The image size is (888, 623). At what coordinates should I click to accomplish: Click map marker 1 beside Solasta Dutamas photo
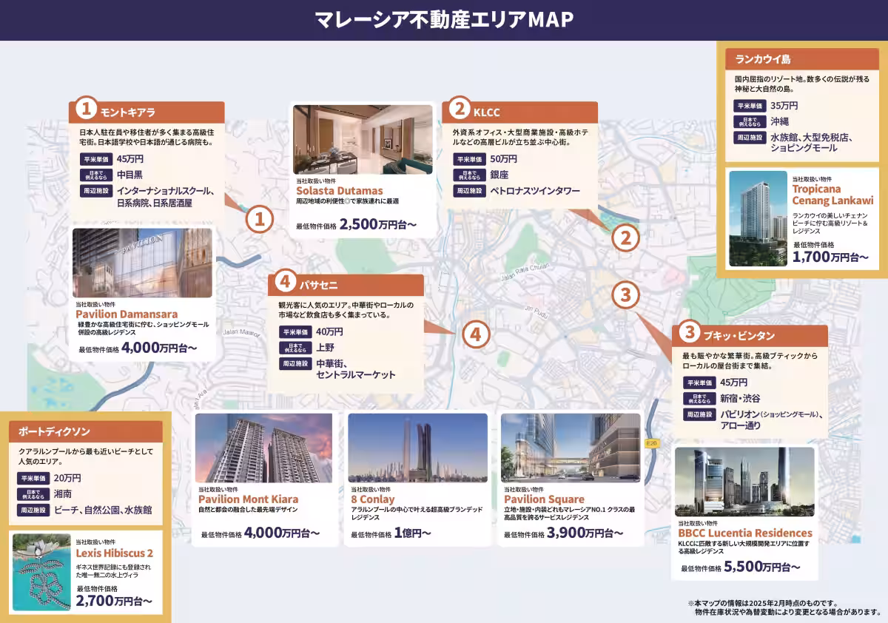[x=259, y=219]
